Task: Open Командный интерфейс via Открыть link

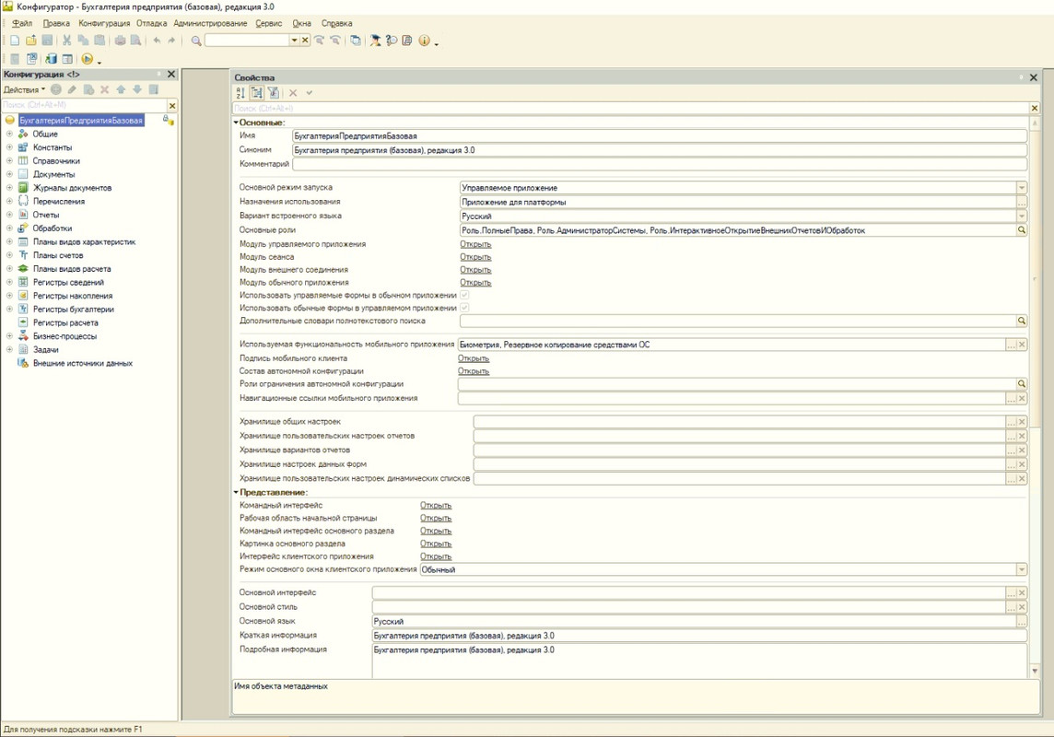Action: coord(436,505)
